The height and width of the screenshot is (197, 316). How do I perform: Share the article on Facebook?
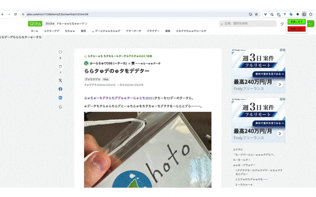(60, 89)
